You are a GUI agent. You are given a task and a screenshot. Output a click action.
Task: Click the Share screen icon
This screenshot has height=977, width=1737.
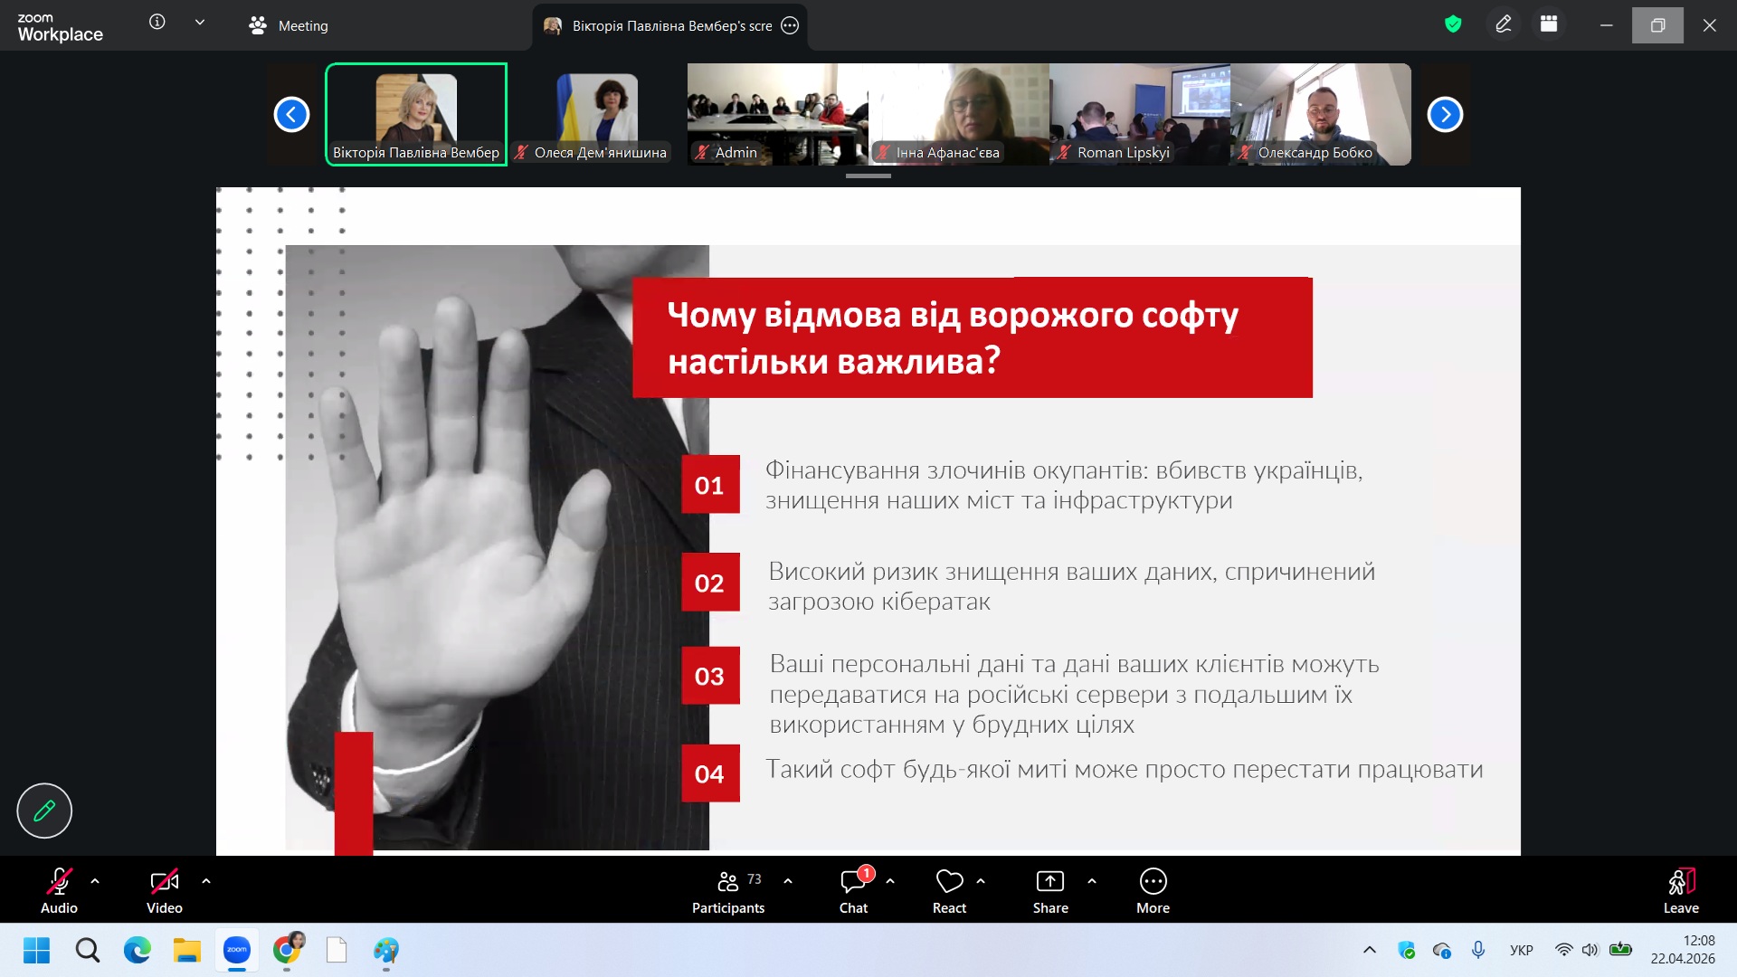(1049, 882)
